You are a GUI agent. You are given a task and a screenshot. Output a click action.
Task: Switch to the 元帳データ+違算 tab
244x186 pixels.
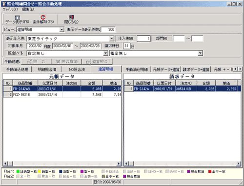point(166,70)
